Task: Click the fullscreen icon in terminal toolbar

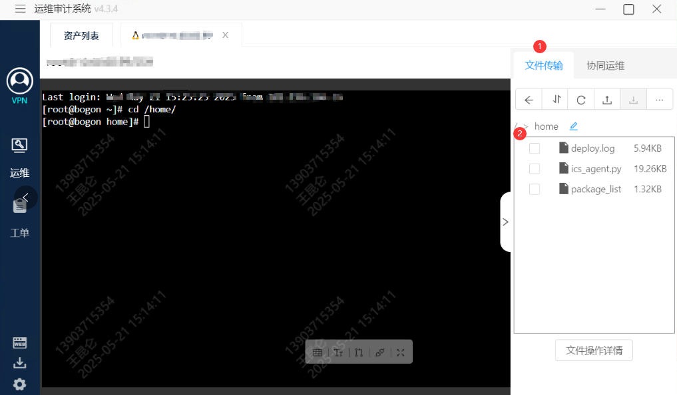Action: [400, 352]
